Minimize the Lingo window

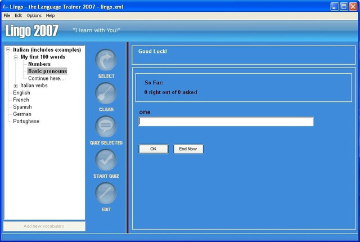point(335,7)
